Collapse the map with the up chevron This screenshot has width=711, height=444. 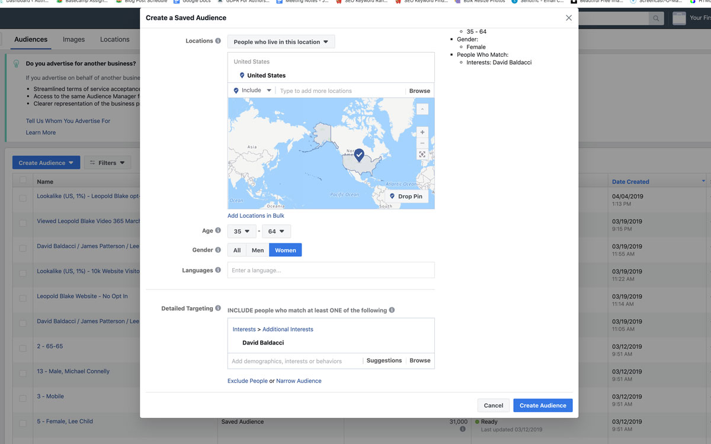tap(422, 110)
